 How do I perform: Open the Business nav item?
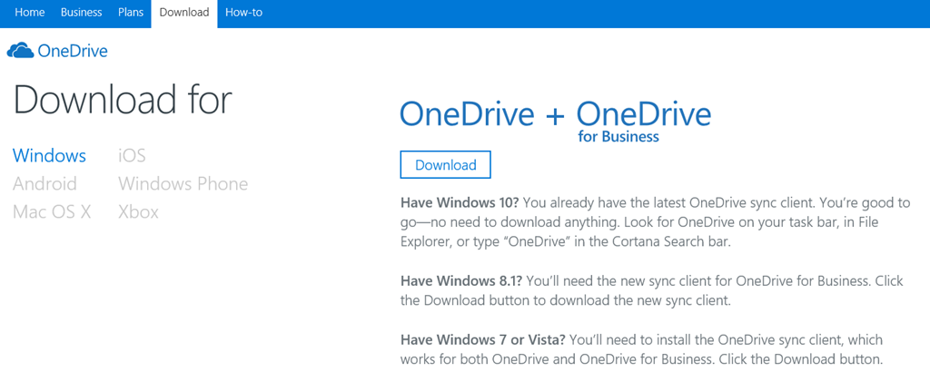click(x=81, y=13)
